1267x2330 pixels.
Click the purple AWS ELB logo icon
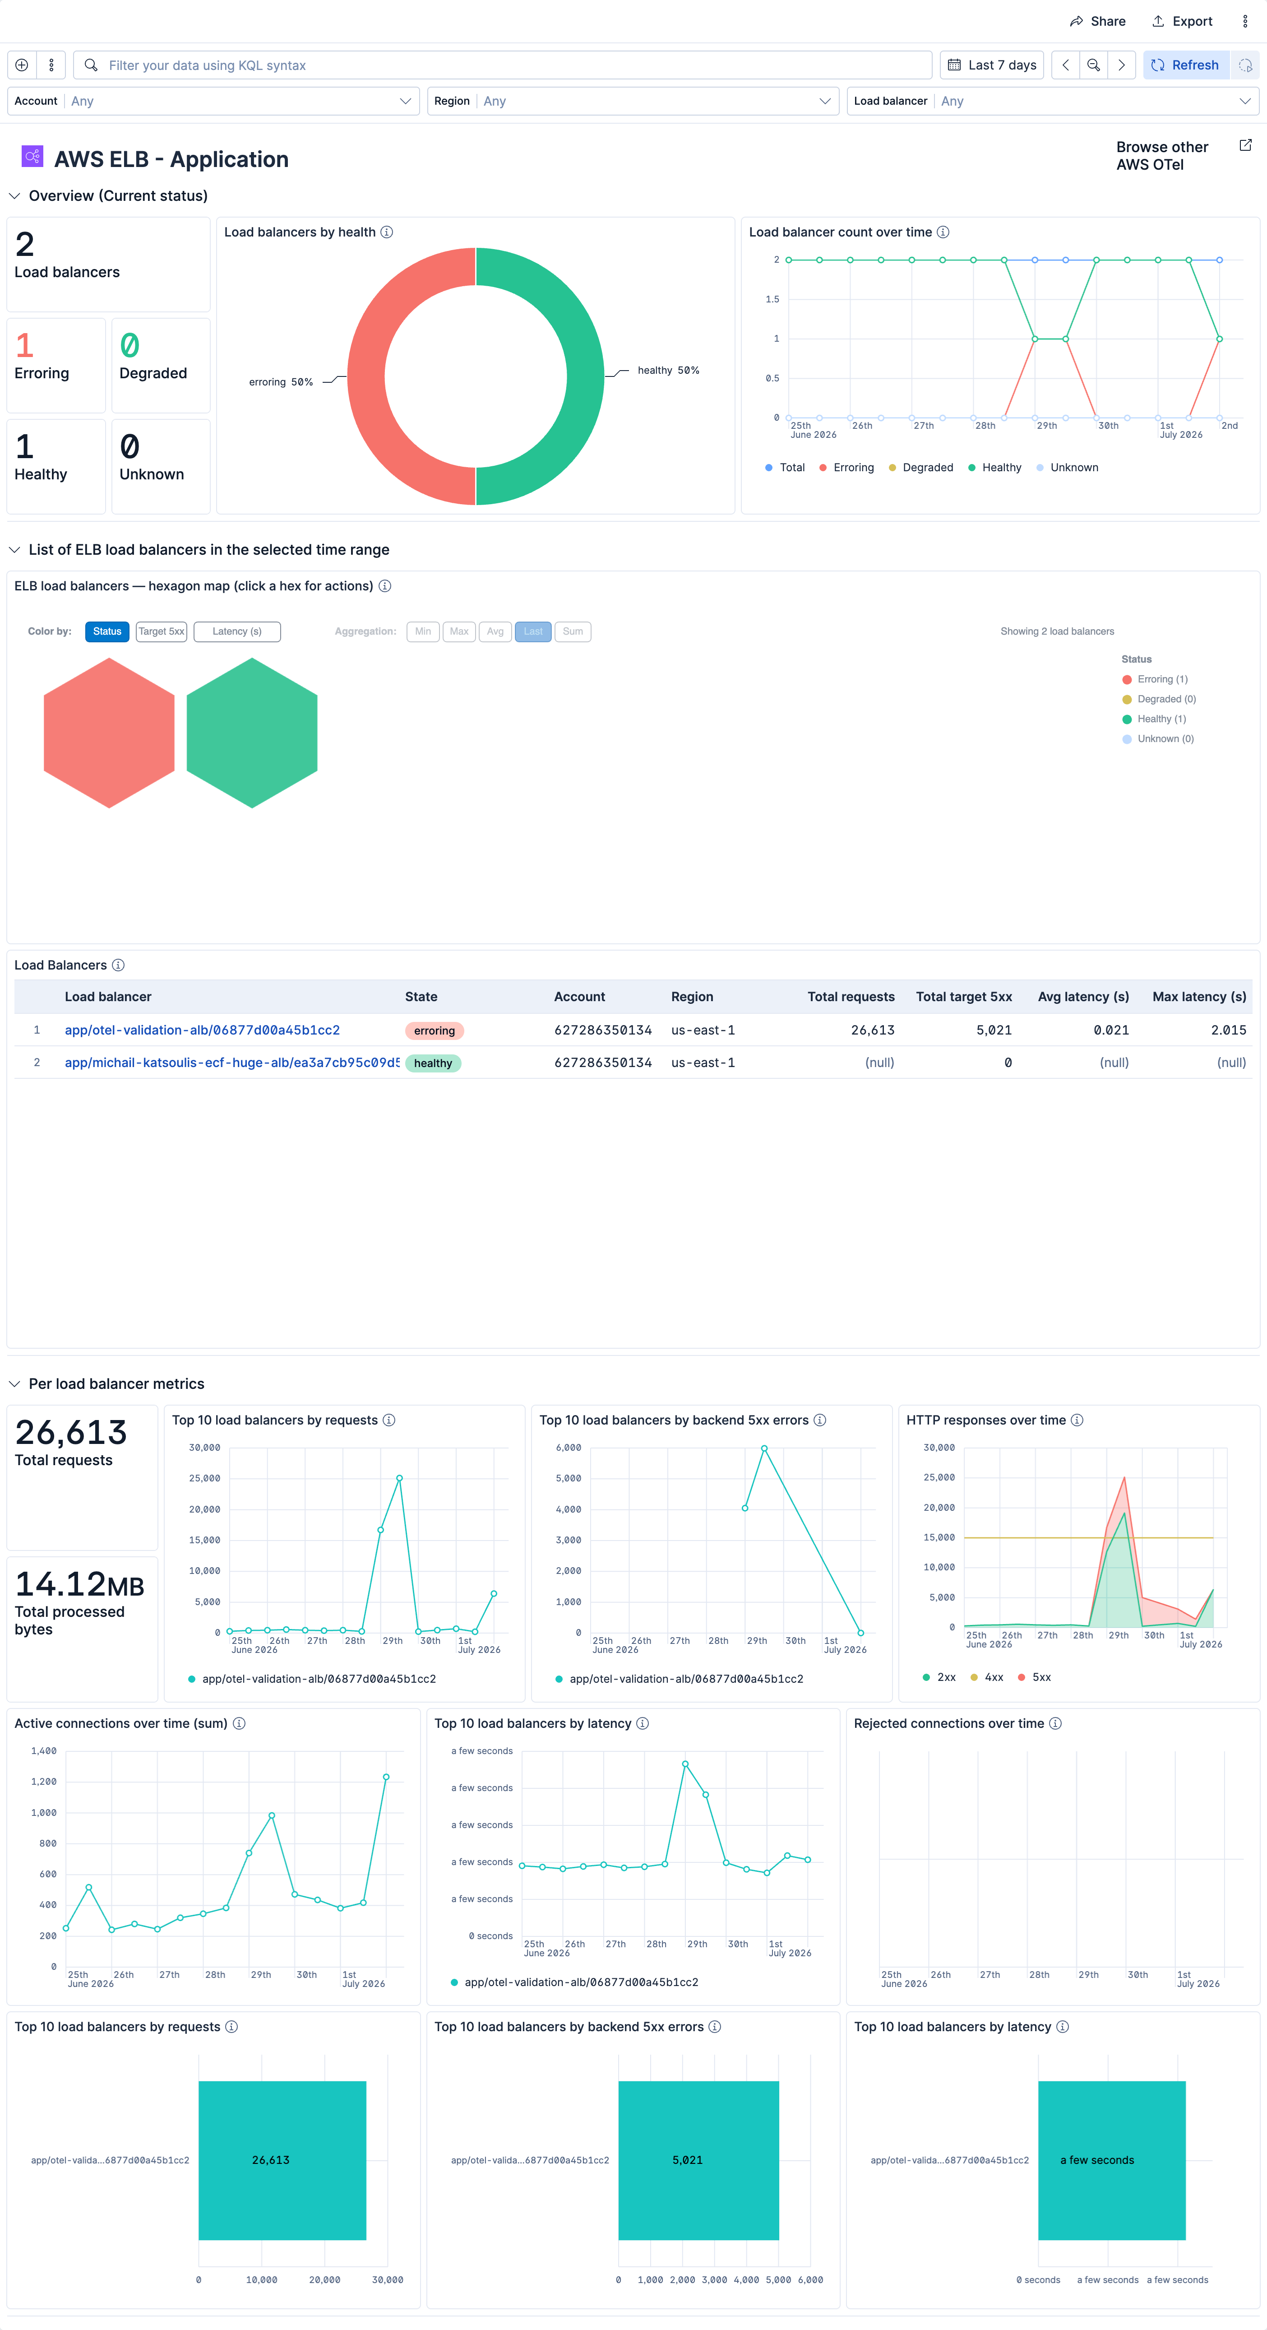coord(32,157)
